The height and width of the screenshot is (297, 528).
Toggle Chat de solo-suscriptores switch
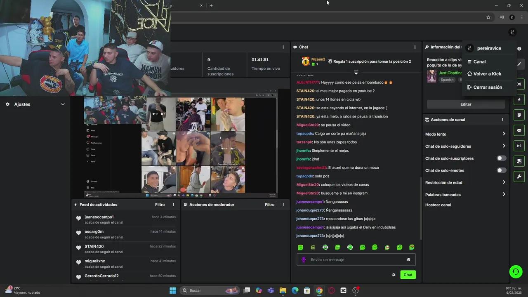pyautogui.click(x=501, y=158)
